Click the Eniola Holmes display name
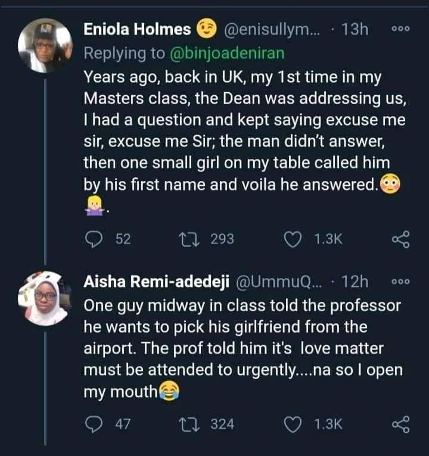429x456 pixels. click(138, 30)
